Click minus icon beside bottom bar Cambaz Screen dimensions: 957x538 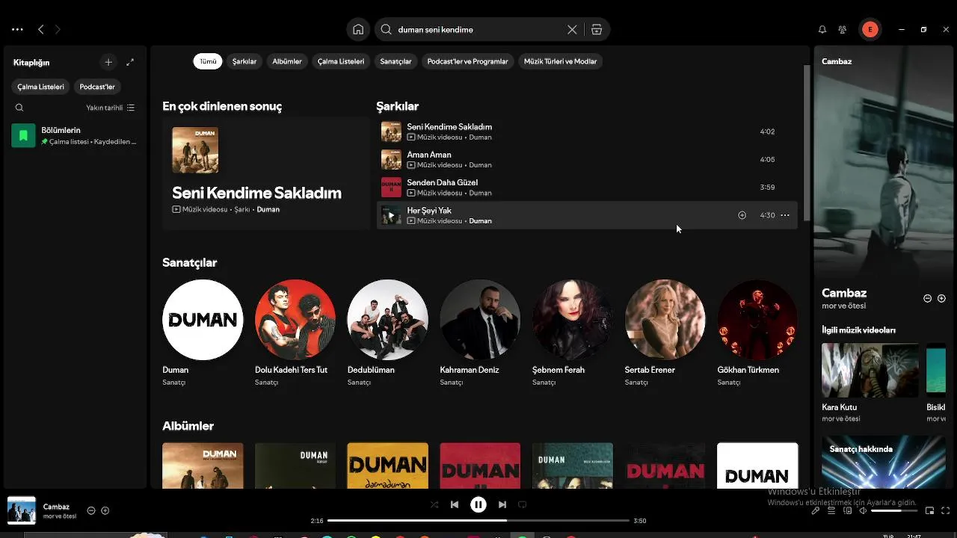tap(91, 510)
